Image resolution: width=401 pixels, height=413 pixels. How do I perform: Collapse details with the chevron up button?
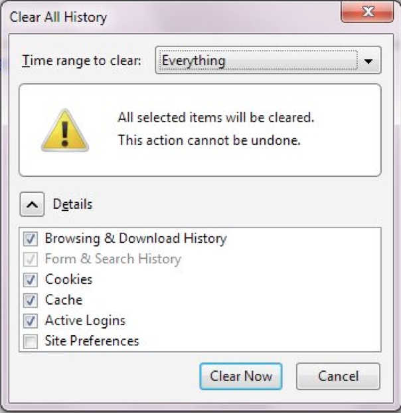[x=32, y=204]
